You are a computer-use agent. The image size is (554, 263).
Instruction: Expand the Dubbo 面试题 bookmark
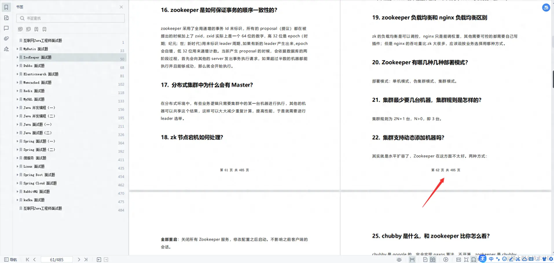17,66
